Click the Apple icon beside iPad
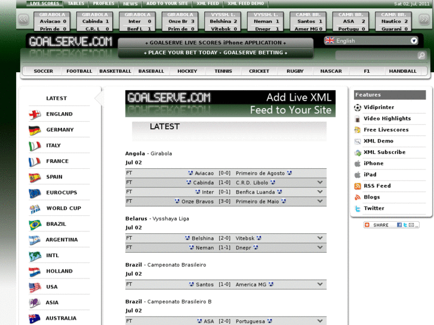The width and height of the screenshot is (434, 325). pos(358,175)
